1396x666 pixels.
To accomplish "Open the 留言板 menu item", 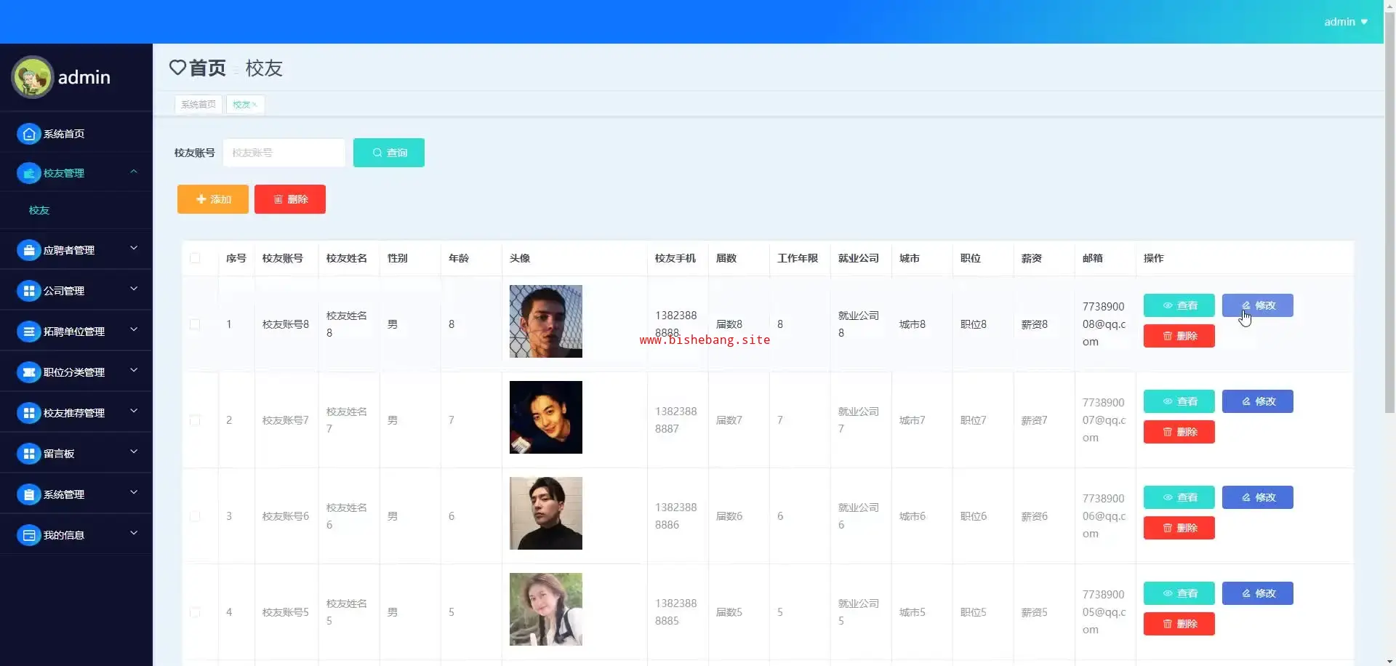I will 76,454.
